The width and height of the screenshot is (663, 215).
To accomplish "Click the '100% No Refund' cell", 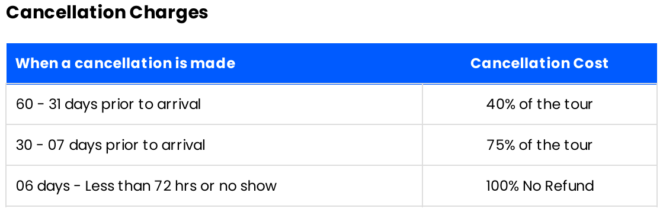I will [540, 186].
